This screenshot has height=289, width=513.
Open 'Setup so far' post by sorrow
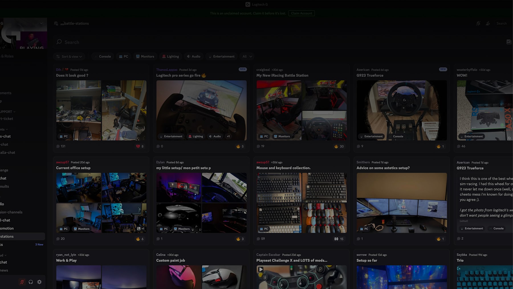[367, 260]
